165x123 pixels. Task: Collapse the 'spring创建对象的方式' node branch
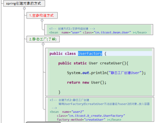24,8
